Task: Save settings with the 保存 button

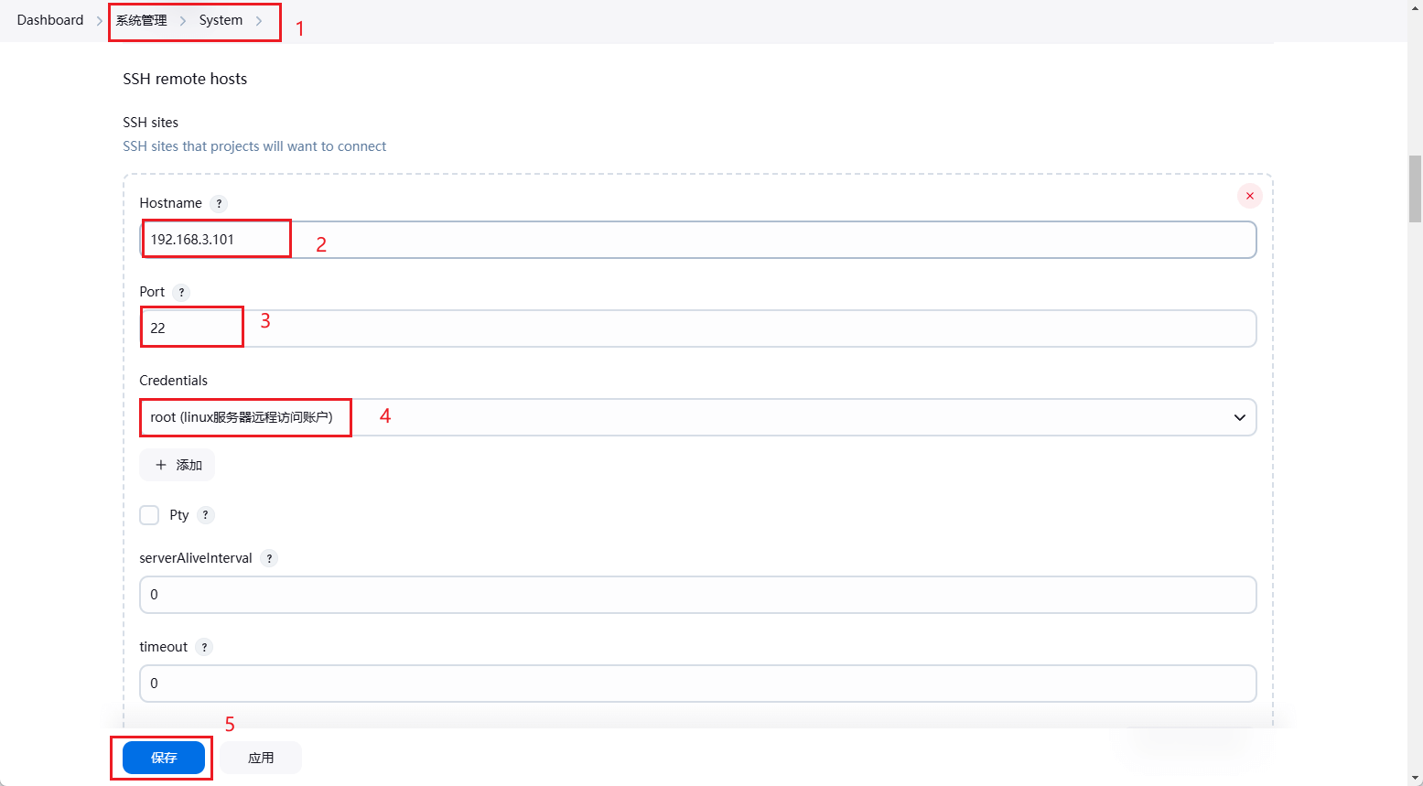Action: 164,758
